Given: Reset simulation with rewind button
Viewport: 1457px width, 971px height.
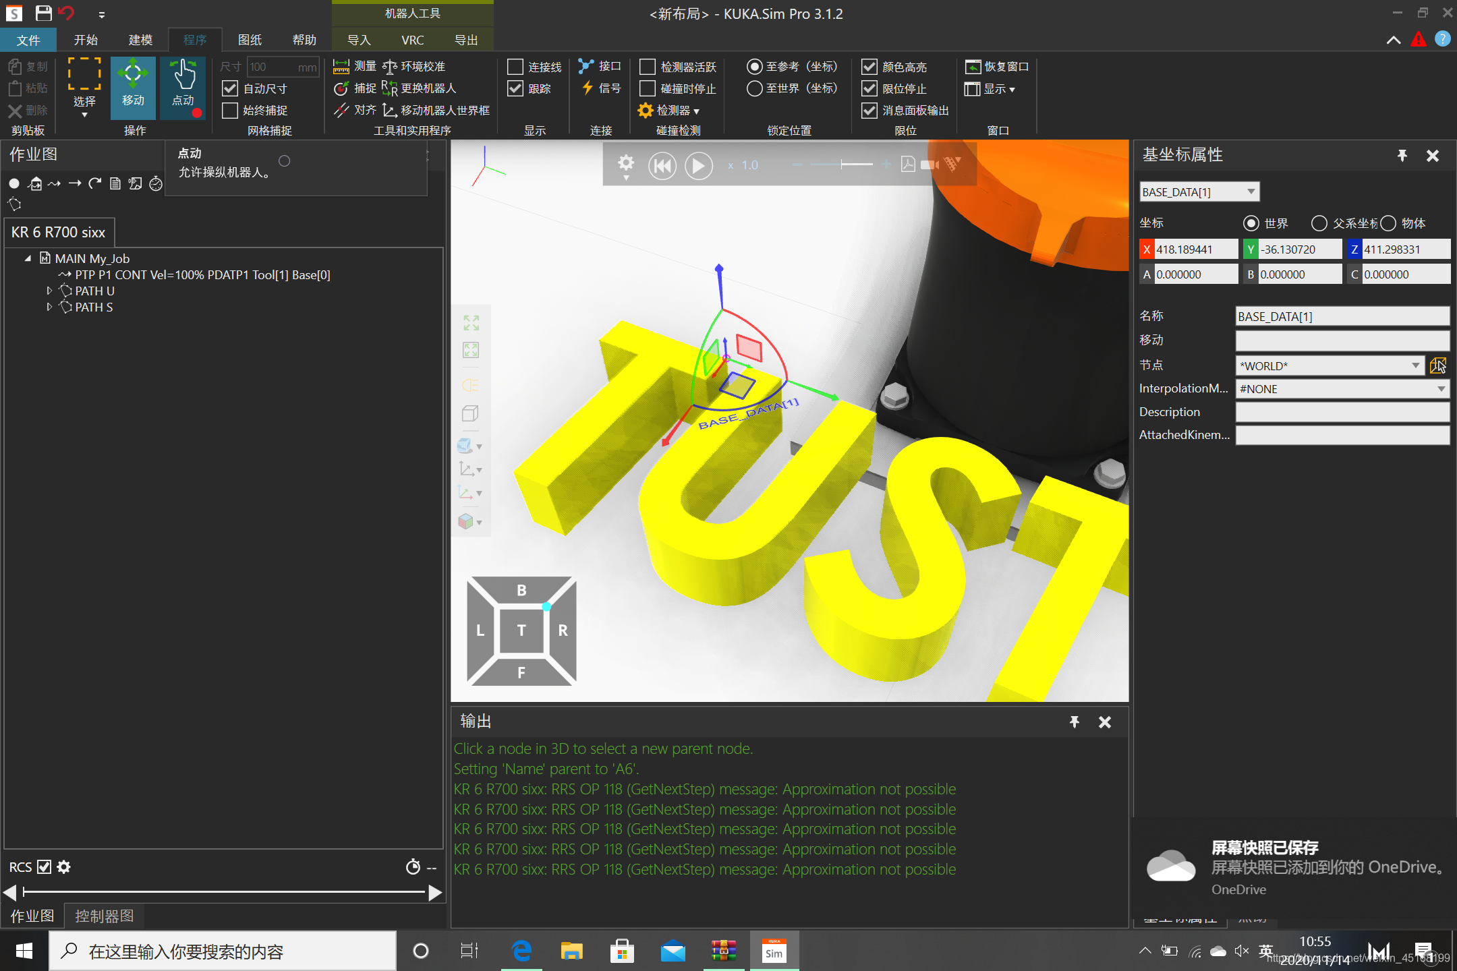Looking at the screenshot, I should [x=662, y=165].
